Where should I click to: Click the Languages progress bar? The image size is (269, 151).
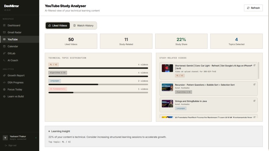(98, 84)
